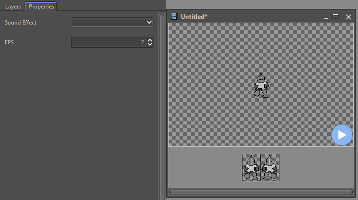Select the Properties tab
This screenshot has width=358, height=200.
tap(41, 7)
